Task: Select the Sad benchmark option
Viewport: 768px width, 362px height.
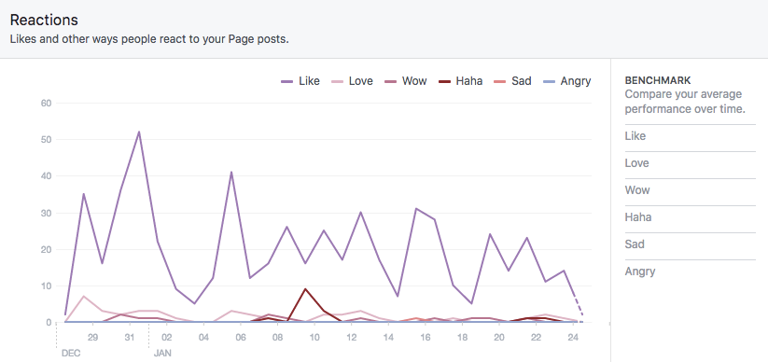Action: pyautogui.click(x=691, y=244)
